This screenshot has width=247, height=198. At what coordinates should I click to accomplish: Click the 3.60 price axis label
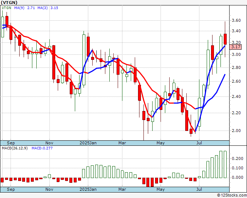(x=236, y=20)
